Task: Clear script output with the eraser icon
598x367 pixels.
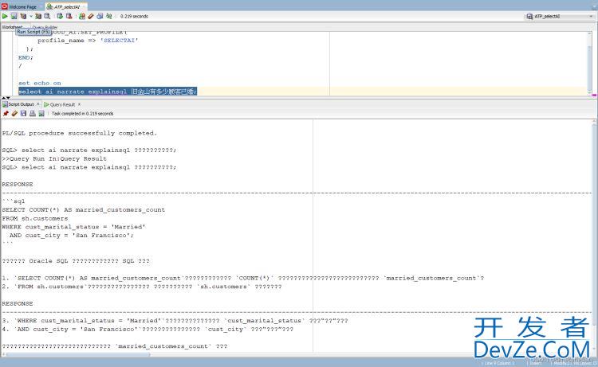Action: tap(14, 114)
